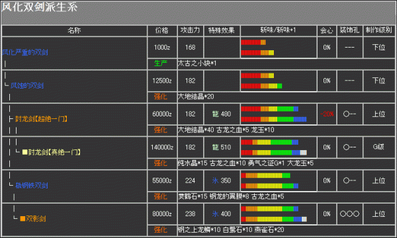Click the 太古之小块*1 material text

click(x=197, y=63)
